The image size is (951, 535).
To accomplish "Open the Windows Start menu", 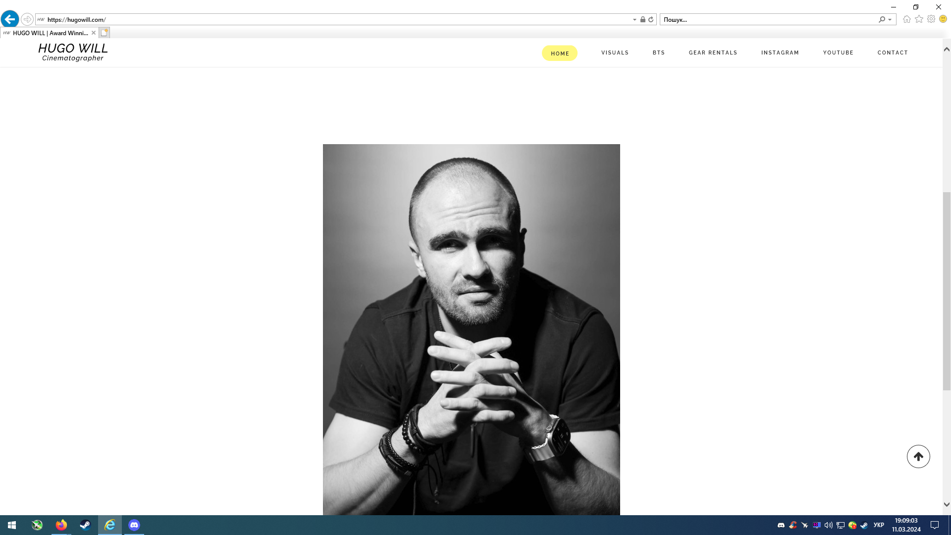I will tap(12, 525).
